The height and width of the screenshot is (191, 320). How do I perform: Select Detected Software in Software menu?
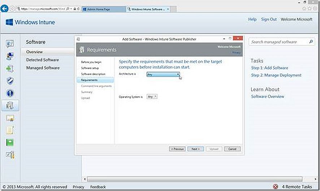[43, 60]
